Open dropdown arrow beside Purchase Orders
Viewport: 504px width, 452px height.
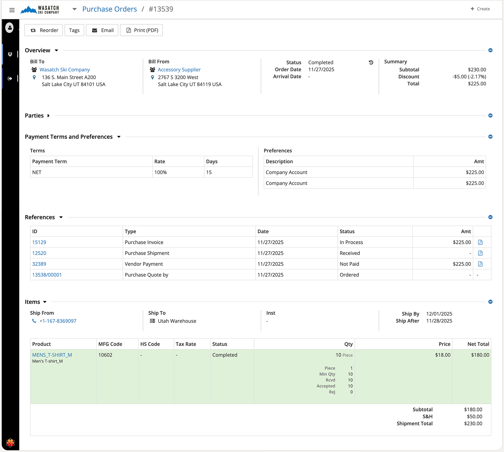pyautogui.click(x=75, y=9)
